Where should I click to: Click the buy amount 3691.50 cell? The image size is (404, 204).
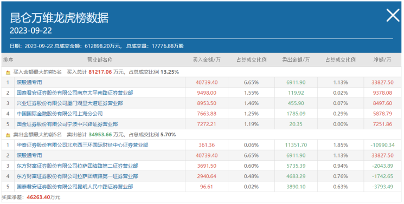click(207, 166)
